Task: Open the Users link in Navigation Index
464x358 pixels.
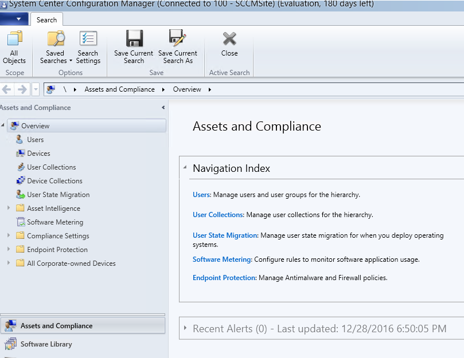Action: 201,195
